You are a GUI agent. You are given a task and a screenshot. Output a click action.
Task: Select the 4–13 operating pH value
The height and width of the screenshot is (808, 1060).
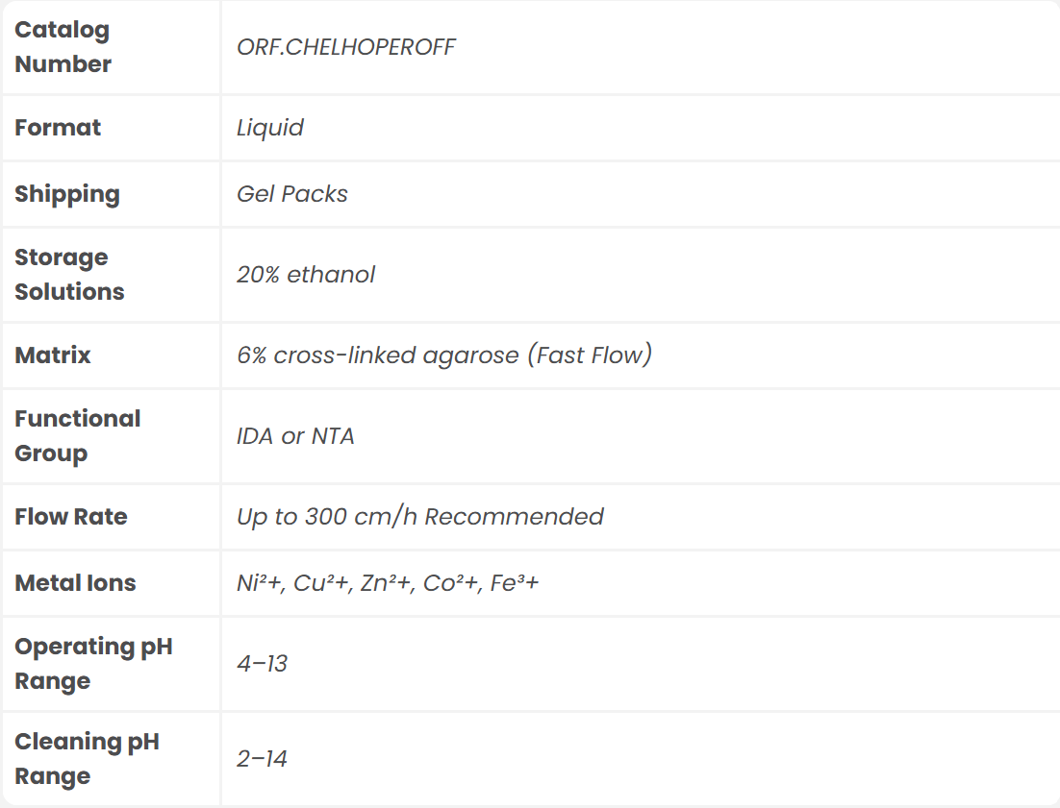pyautogui.click(x=262, y=664)
